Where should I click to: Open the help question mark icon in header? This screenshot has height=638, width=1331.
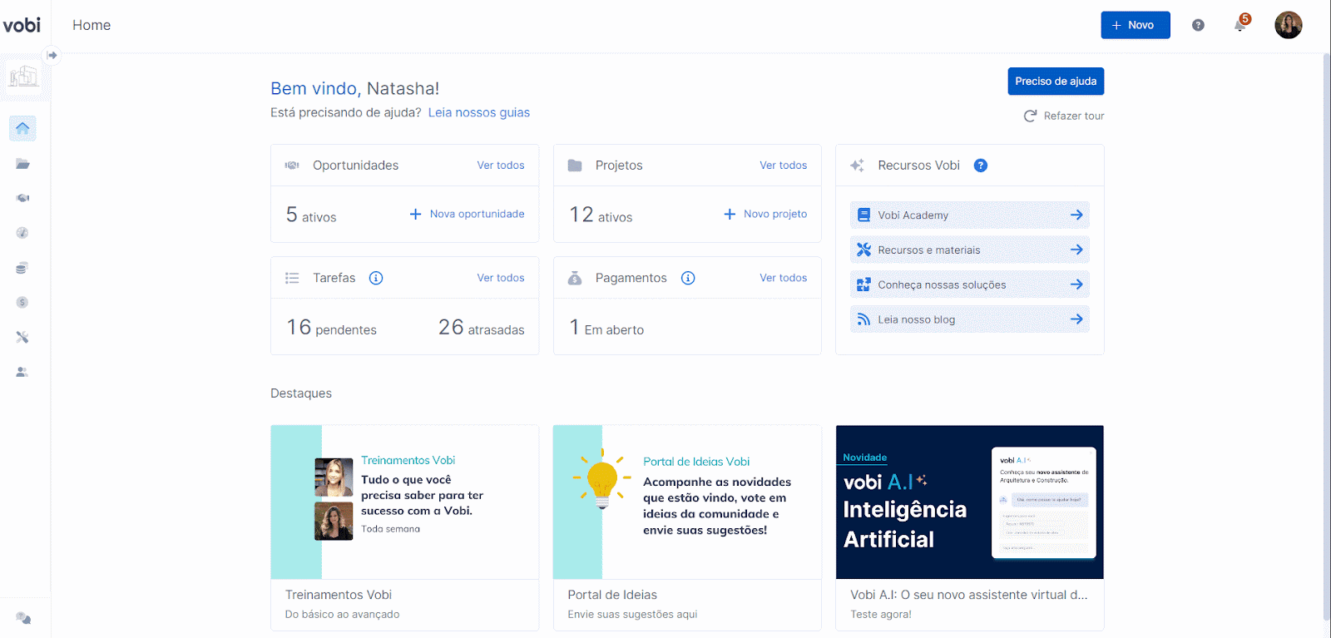[x=1198, y=25]
